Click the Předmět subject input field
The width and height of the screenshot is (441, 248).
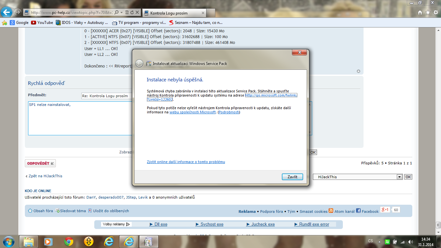(107, 96)
